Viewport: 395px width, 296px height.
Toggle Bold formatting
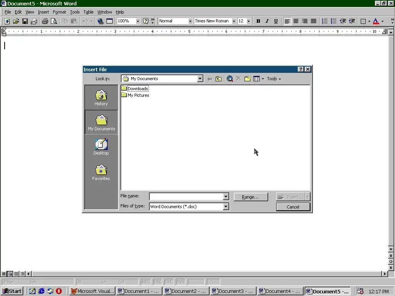(x=258, y=21)
